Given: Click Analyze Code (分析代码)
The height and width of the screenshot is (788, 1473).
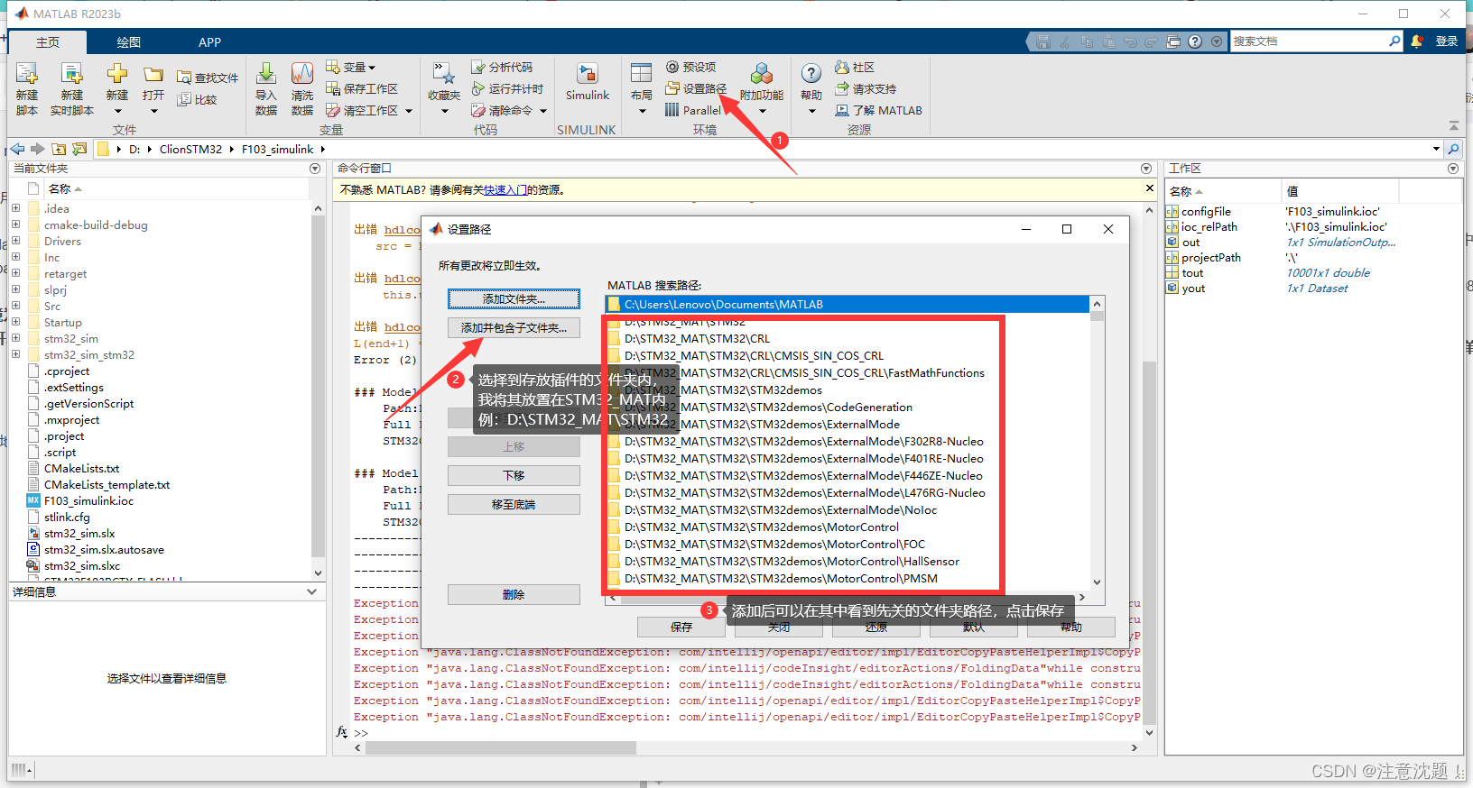Looking at the screenshot, I should click(502, 67).
